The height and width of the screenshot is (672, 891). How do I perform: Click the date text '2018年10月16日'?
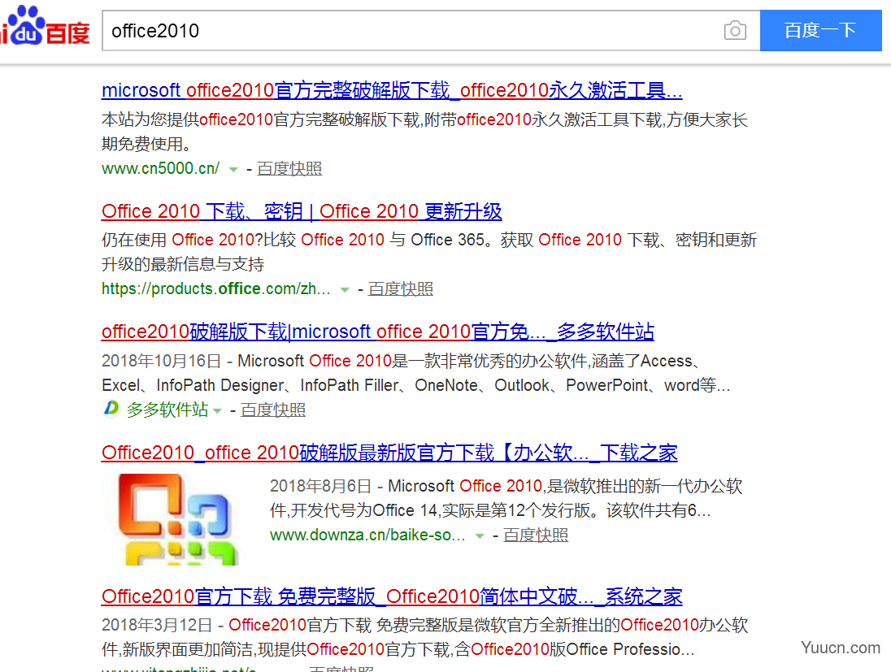click(162, 361)
